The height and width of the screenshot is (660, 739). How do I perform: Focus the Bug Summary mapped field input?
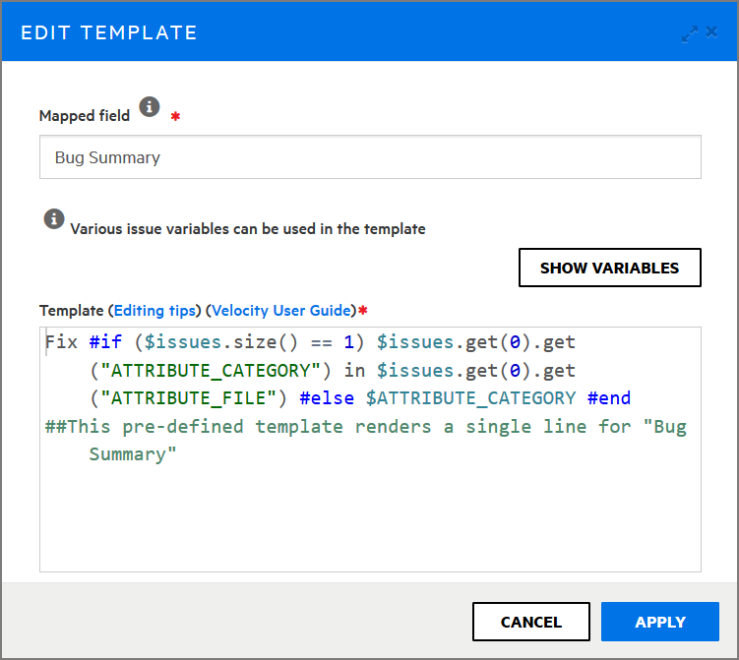tap(370, 157)
